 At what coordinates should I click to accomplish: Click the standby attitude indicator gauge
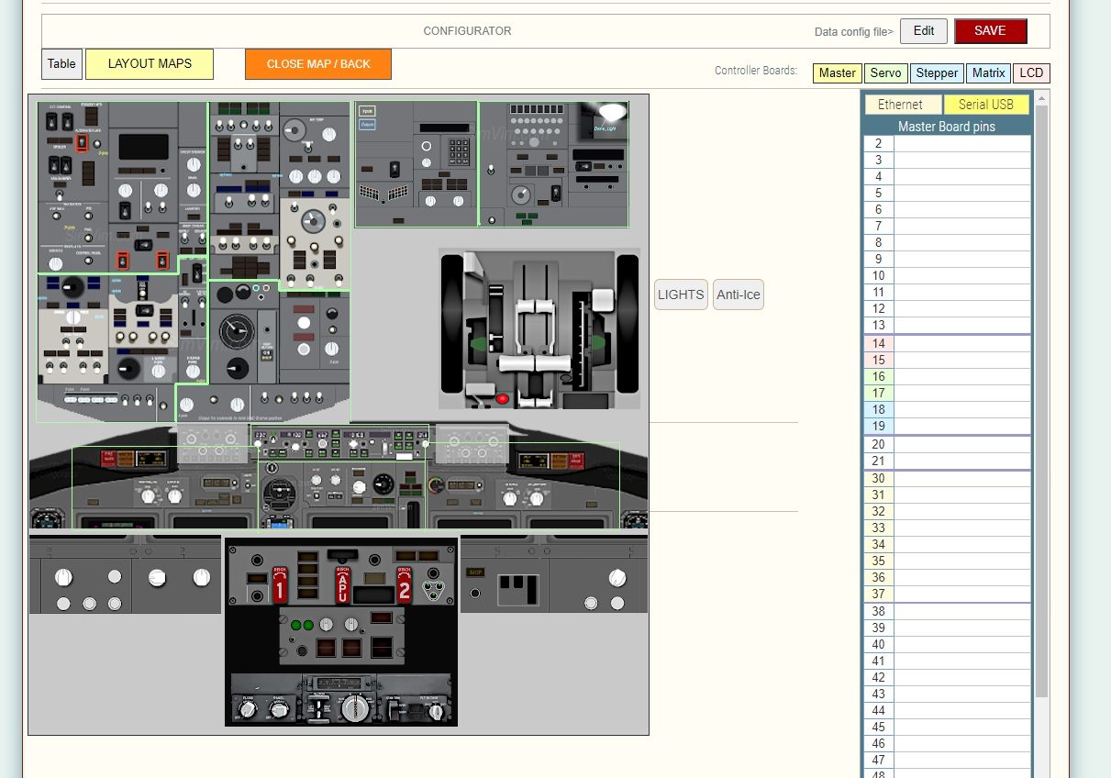click(278, 495)
